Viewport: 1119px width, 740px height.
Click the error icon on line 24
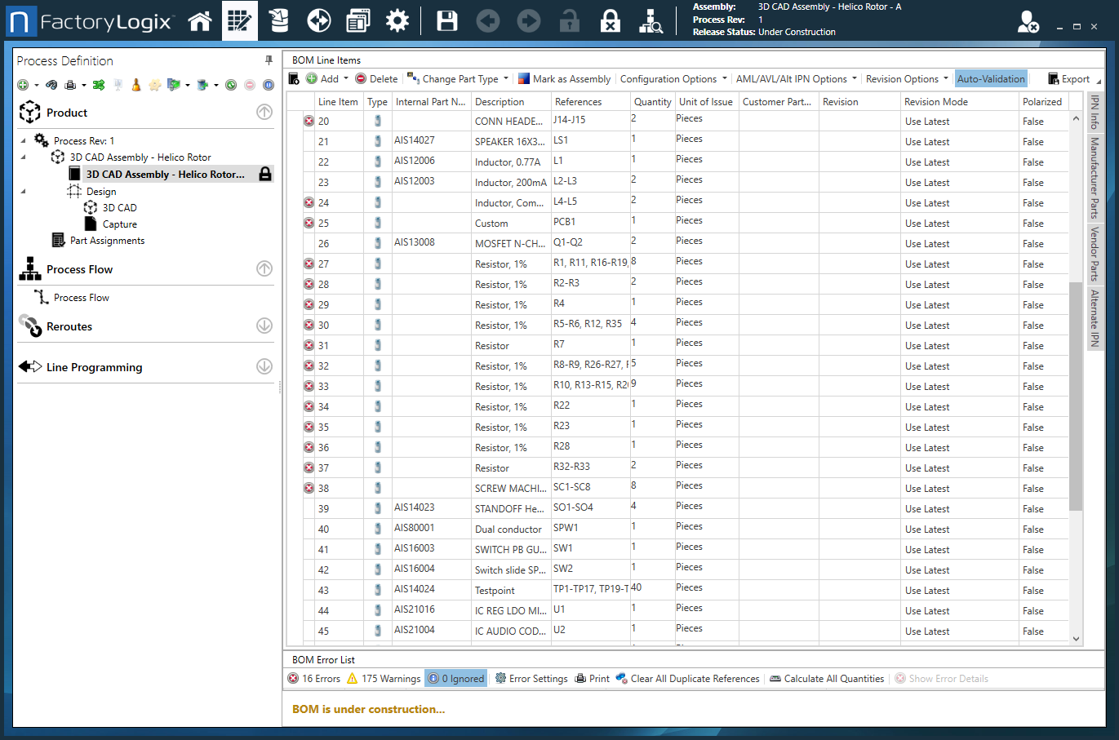[x=309, y=203]
